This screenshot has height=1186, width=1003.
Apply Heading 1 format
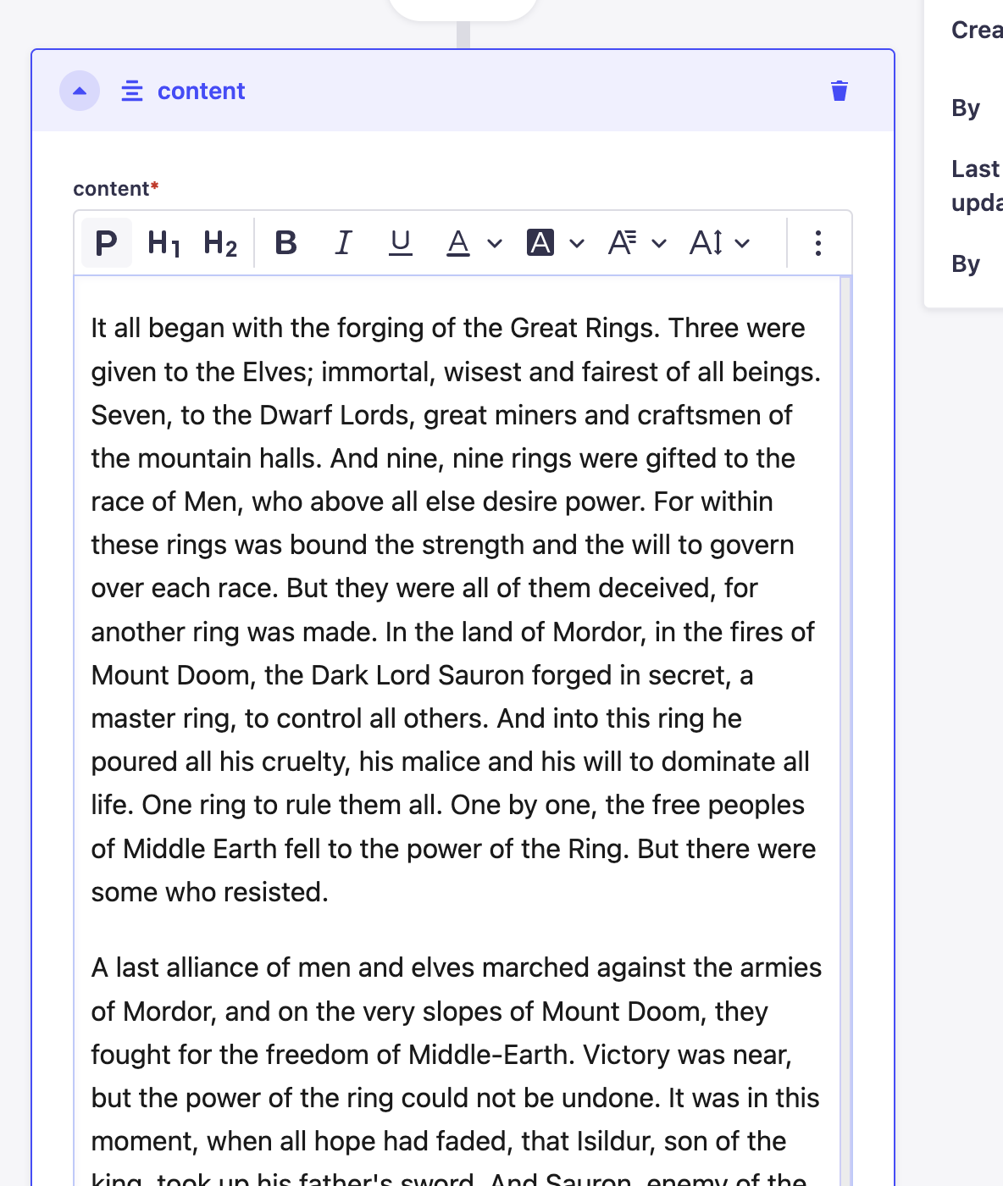pyautogui.click(x=163, y=243)
